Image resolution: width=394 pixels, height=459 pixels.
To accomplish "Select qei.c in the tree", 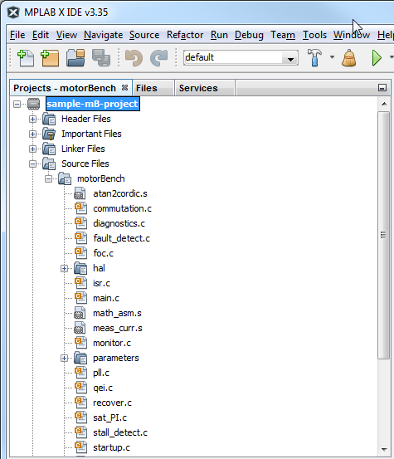I will point(103,388).
